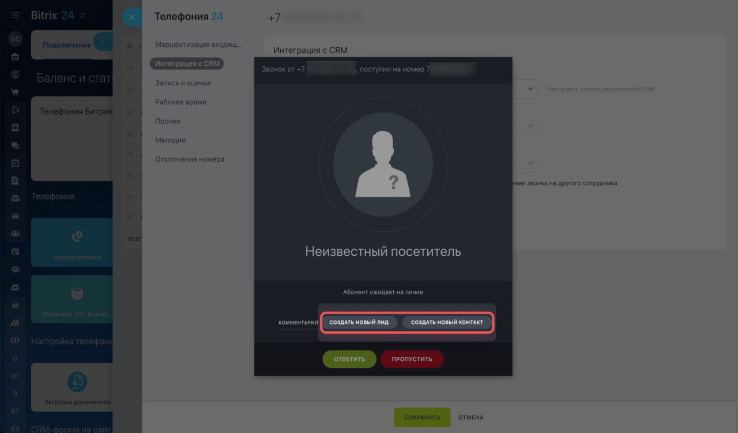This screenshot has width=738, height=433.
Task: Open the company building icon in sidebar
Action: click(16, 57)
